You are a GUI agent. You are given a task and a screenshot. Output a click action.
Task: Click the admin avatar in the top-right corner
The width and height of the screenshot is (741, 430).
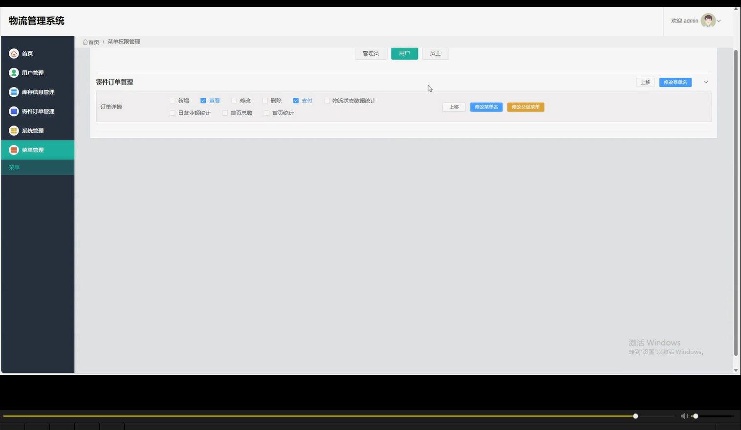point(708,20)
